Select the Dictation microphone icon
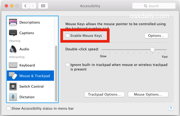Image resolution: width=180 pixels, height=116 pixels. coord(13,97)
